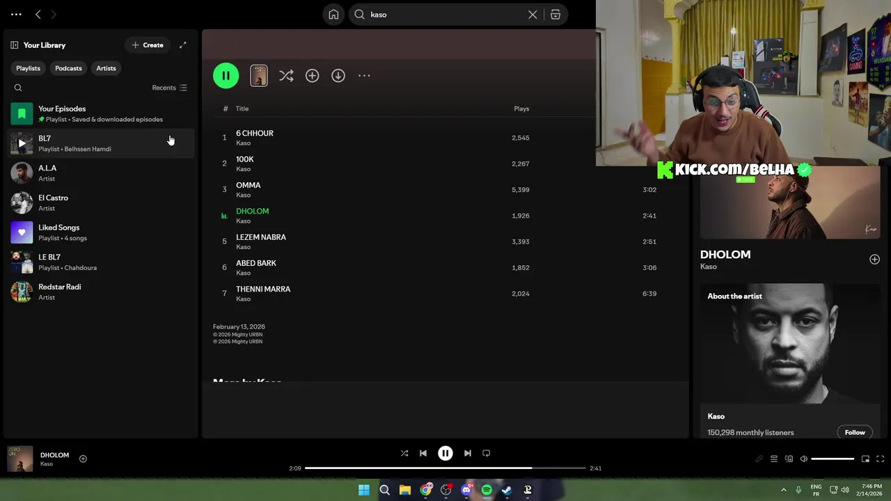Image resolution: width=891 pixels, height=501 pixels.
Task: Open connect to a device
Action: click(789, 459)
